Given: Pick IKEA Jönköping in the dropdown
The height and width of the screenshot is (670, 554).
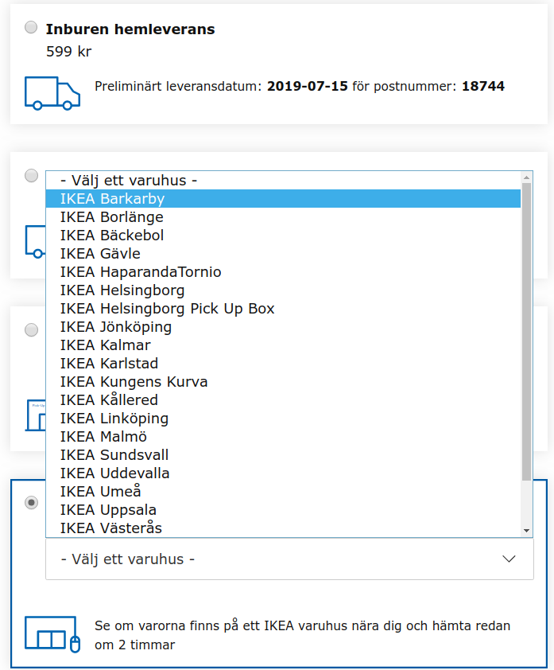Looking at the screenshot, I should coord(283,327).
